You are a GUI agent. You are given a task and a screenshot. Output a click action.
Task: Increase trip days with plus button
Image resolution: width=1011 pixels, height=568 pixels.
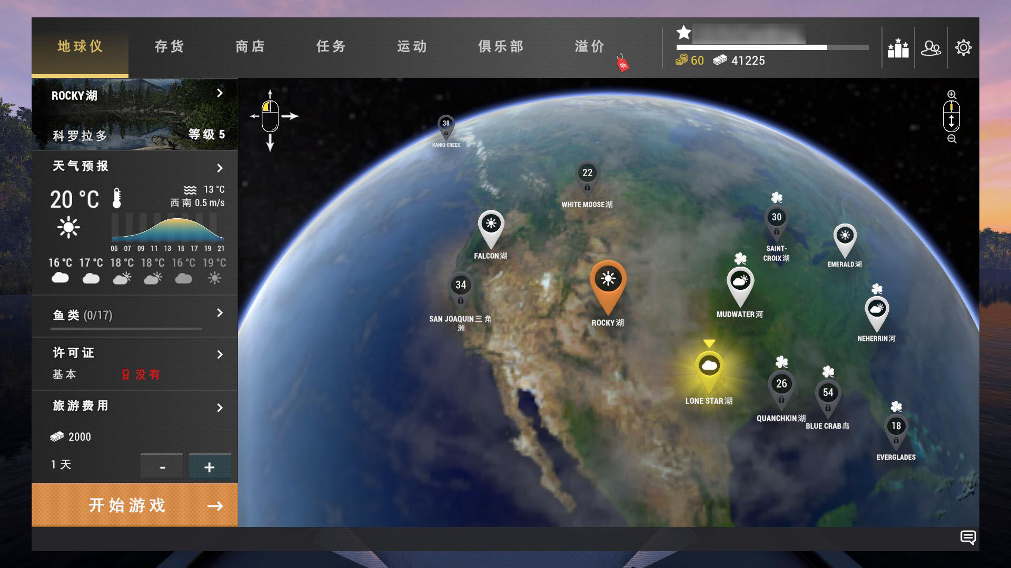coord(209,466)
